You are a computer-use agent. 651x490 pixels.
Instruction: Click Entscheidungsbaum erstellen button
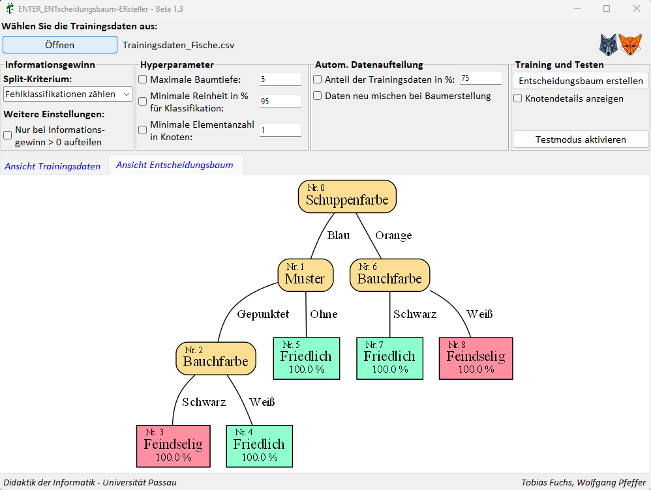point(581,81)
